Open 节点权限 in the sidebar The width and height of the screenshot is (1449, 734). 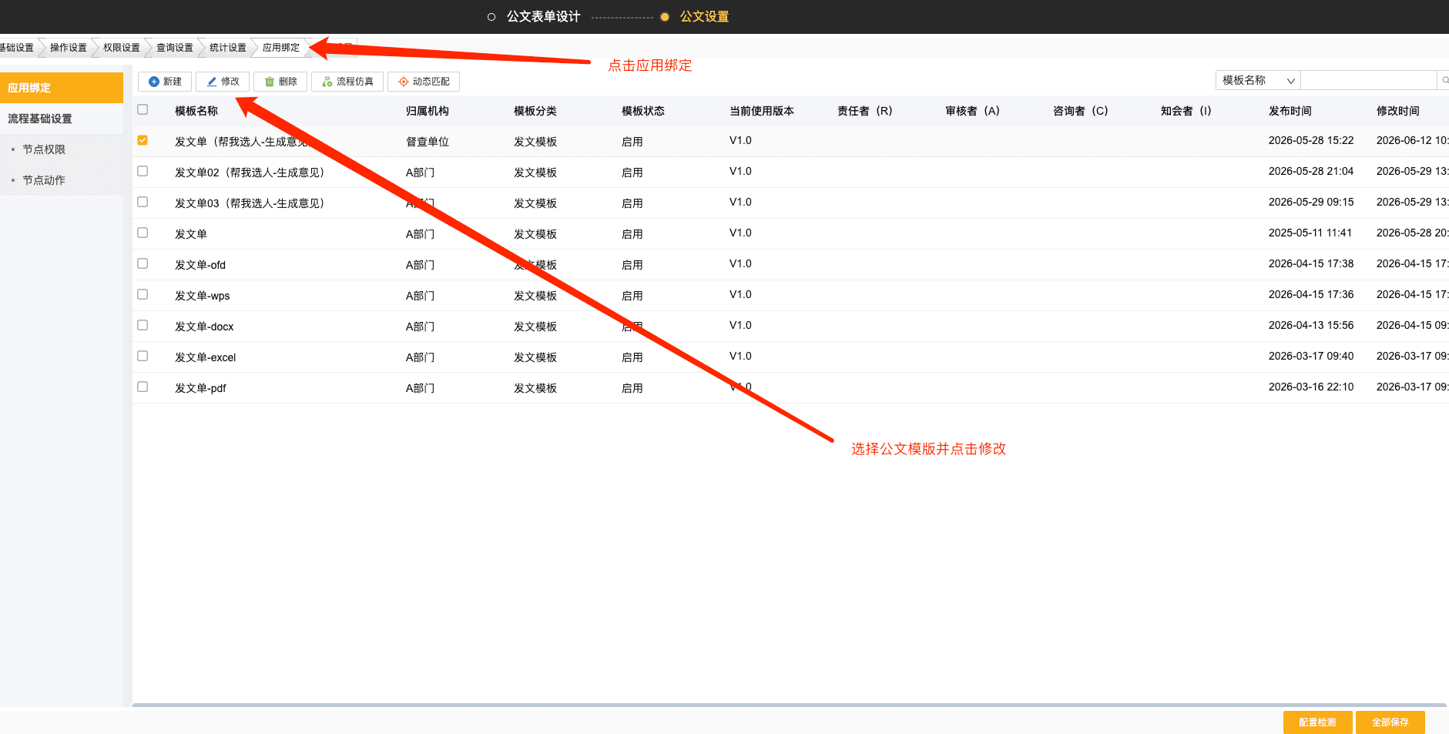[44, 149]
